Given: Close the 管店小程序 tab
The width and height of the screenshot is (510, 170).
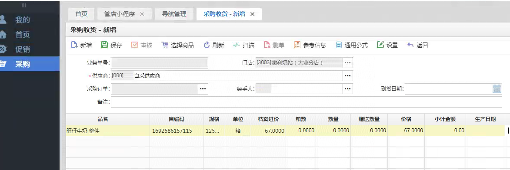Looking at the screenshot, I should 142,14.
